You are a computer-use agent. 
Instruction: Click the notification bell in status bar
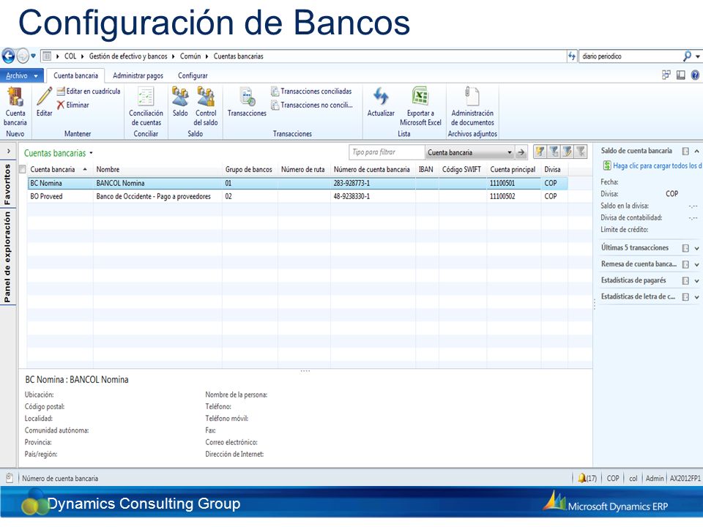coord(582,478)
